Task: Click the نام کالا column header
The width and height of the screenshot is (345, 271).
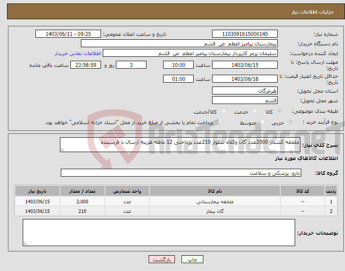Action: (x=215, y=191)
